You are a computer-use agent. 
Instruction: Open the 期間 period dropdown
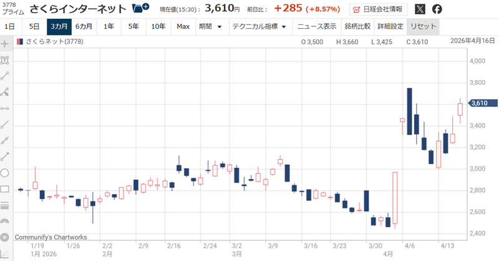tap(208, 27)
